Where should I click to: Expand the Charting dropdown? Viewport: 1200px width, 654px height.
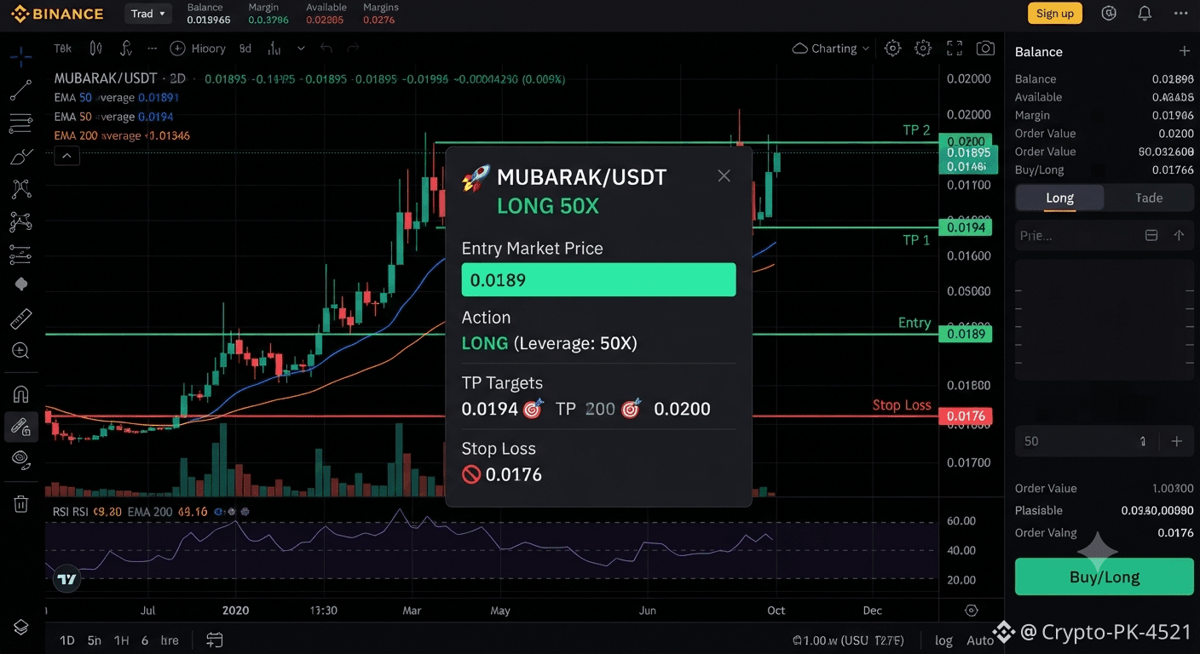(x=831, y=49)
